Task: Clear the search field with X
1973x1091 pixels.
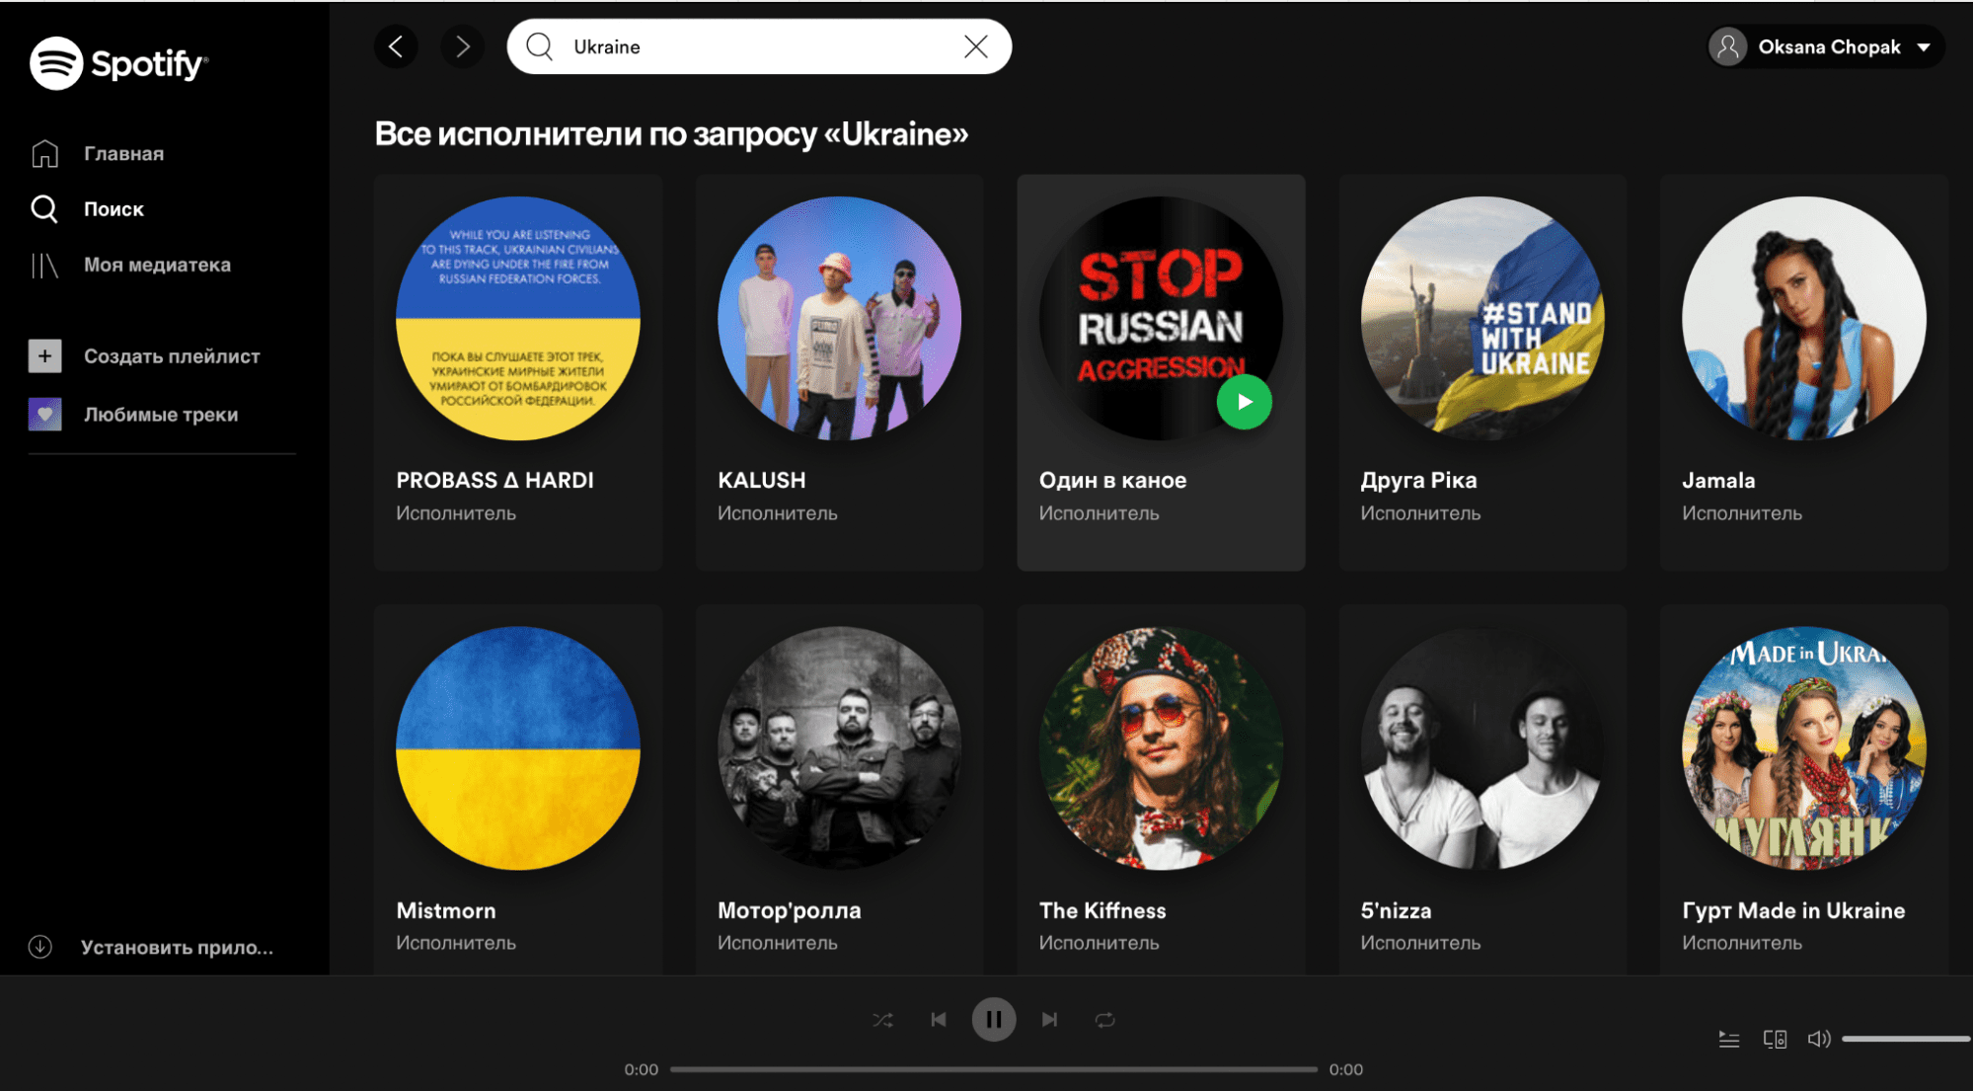Action: 975,46
